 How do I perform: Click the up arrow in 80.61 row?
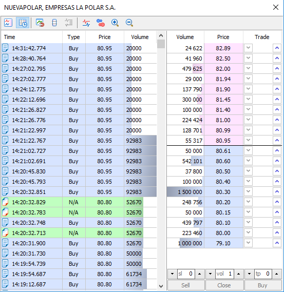277,151
